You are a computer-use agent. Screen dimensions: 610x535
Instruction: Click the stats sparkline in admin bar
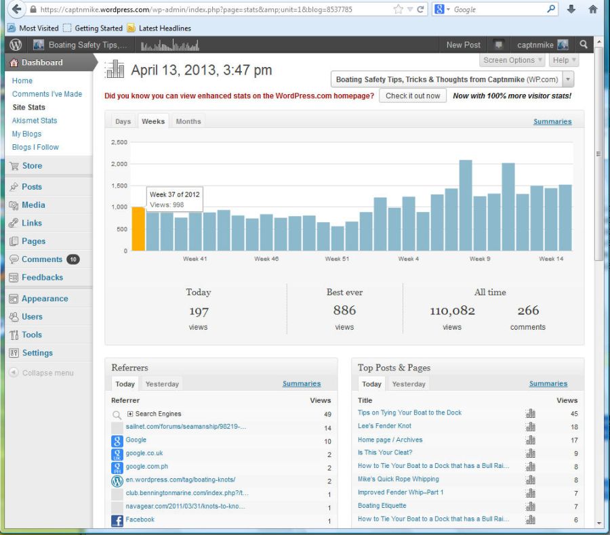point(169,45)
